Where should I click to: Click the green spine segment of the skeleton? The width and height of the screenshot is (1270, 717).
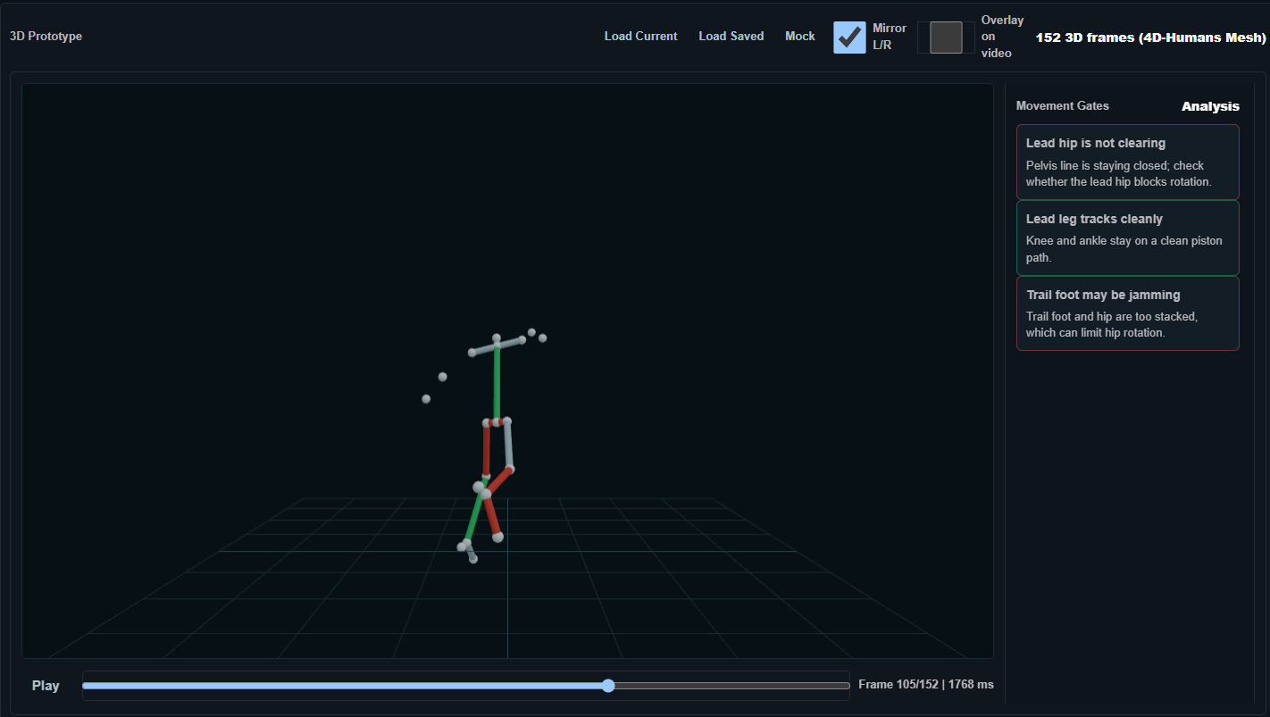click(x=497, y=382)
